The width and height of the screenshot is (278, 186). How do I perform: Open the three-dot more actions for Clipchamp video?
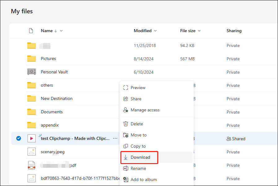115,139
